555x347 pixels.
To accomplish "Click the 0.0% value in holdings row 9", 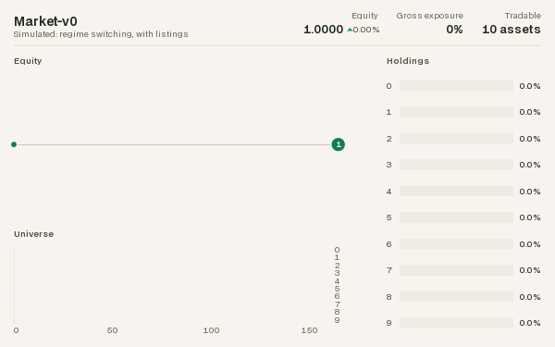I will click(x=530, y=323).
